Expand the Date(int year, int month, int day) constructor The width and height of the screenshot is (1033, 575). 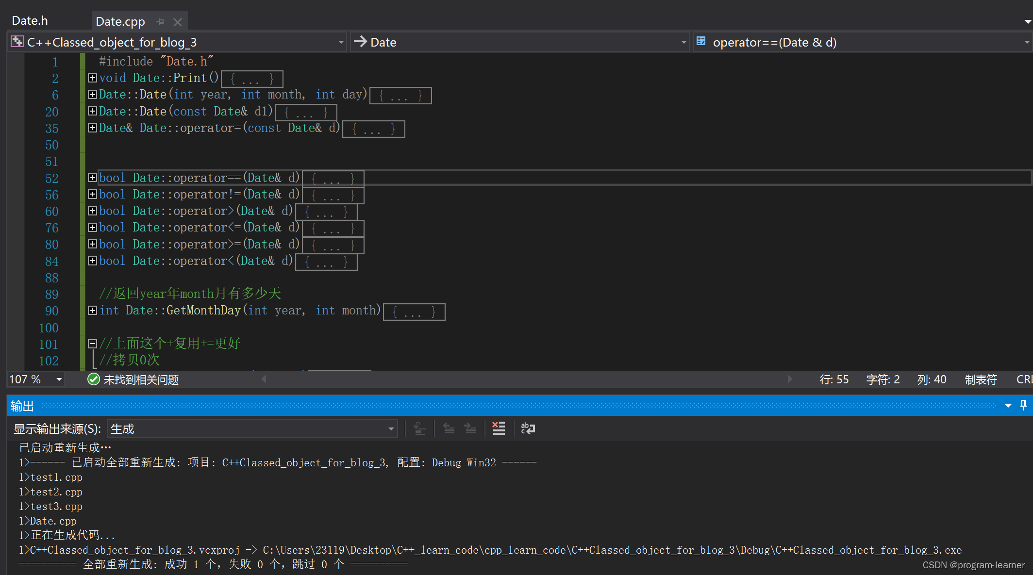point(92,94)
